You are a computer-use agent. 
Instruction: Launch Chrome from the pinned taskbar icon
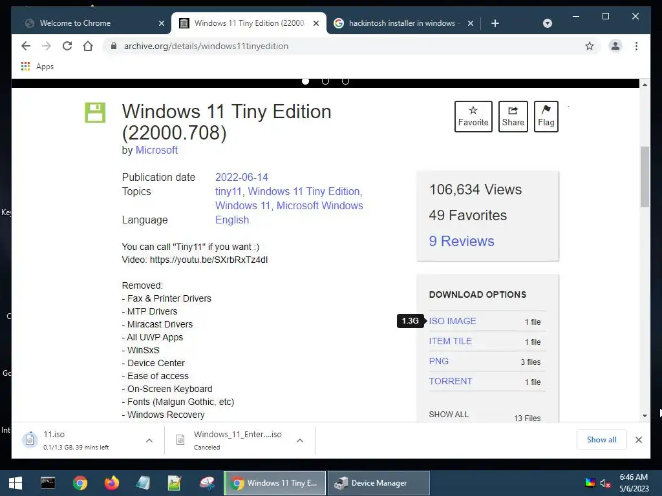[x=80, y=483]
